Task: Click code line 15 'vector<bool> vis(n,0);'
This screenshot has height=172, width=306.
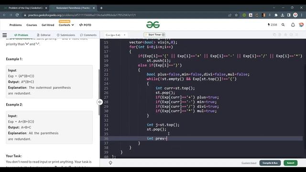Action: tap(153, 43)
